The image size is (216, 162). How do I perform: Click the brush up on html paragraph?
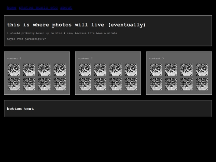[x=62, y=33]
